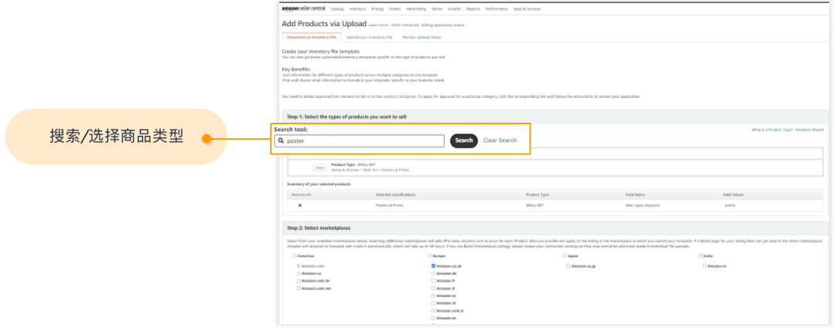Image resolution: width=835 pixels, height=328 pixels.
Task: Open the Catalog menu
Action: [337, 9]
